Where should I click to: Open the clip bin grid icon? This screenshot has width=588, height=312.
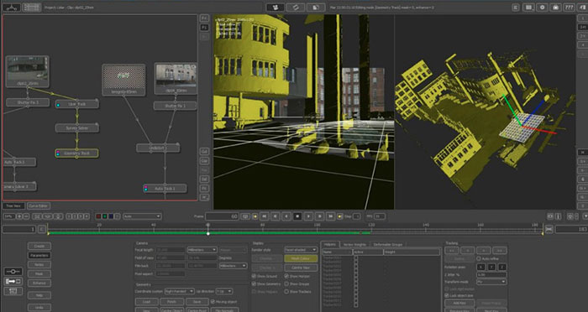click(32, 8)
